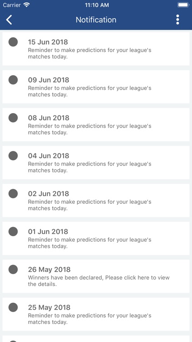The height and width of the screenshot is (342, 192).
Task: Tap the gray dot beside 04 Jun 2018
Action: [13, 156]
